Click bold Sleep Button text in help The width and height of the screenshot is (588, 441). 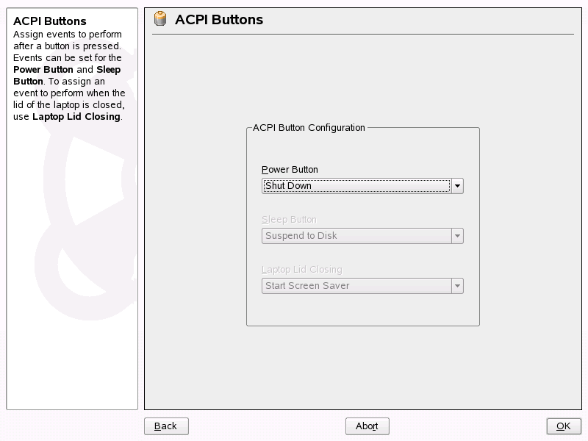(x=108, y=70)
